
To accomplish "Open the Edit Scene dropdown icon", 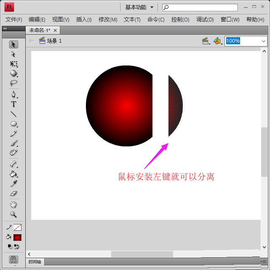I will (x=206, y=41).
